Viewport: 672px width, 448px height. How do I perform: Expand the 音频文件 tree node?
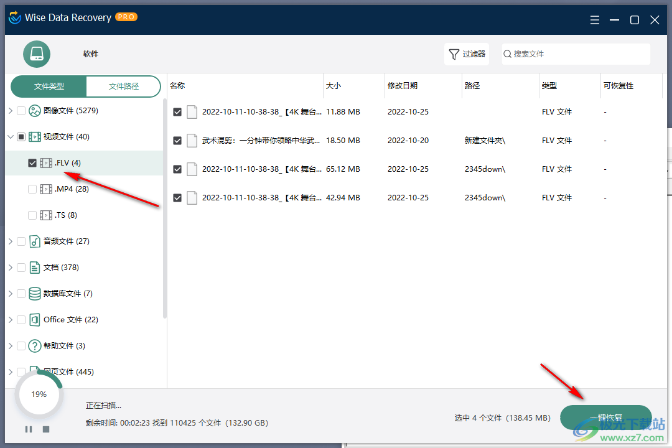click(11, 241)
